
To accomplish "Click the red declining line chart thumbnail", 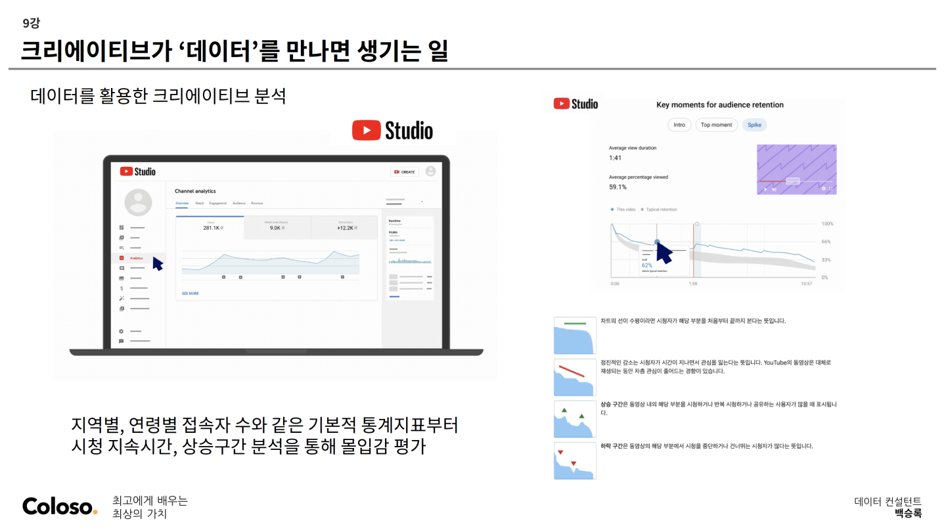I will click(575, 377).
